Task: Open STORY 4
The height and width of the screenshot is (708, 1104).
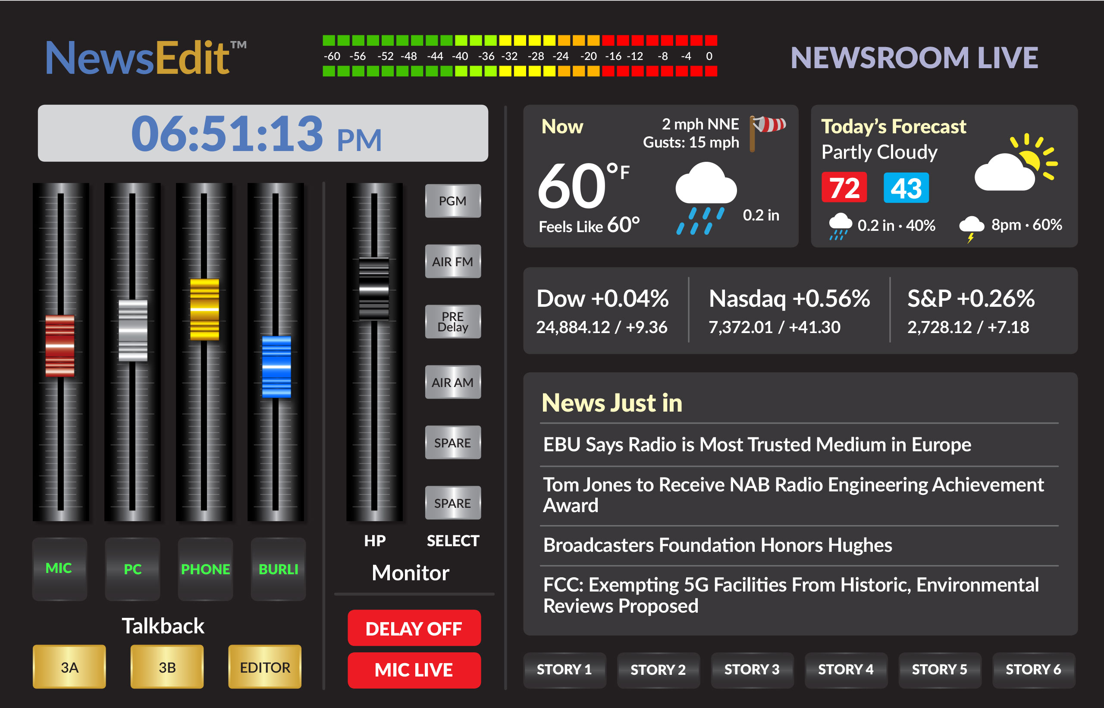Action: tap(846, 670)
